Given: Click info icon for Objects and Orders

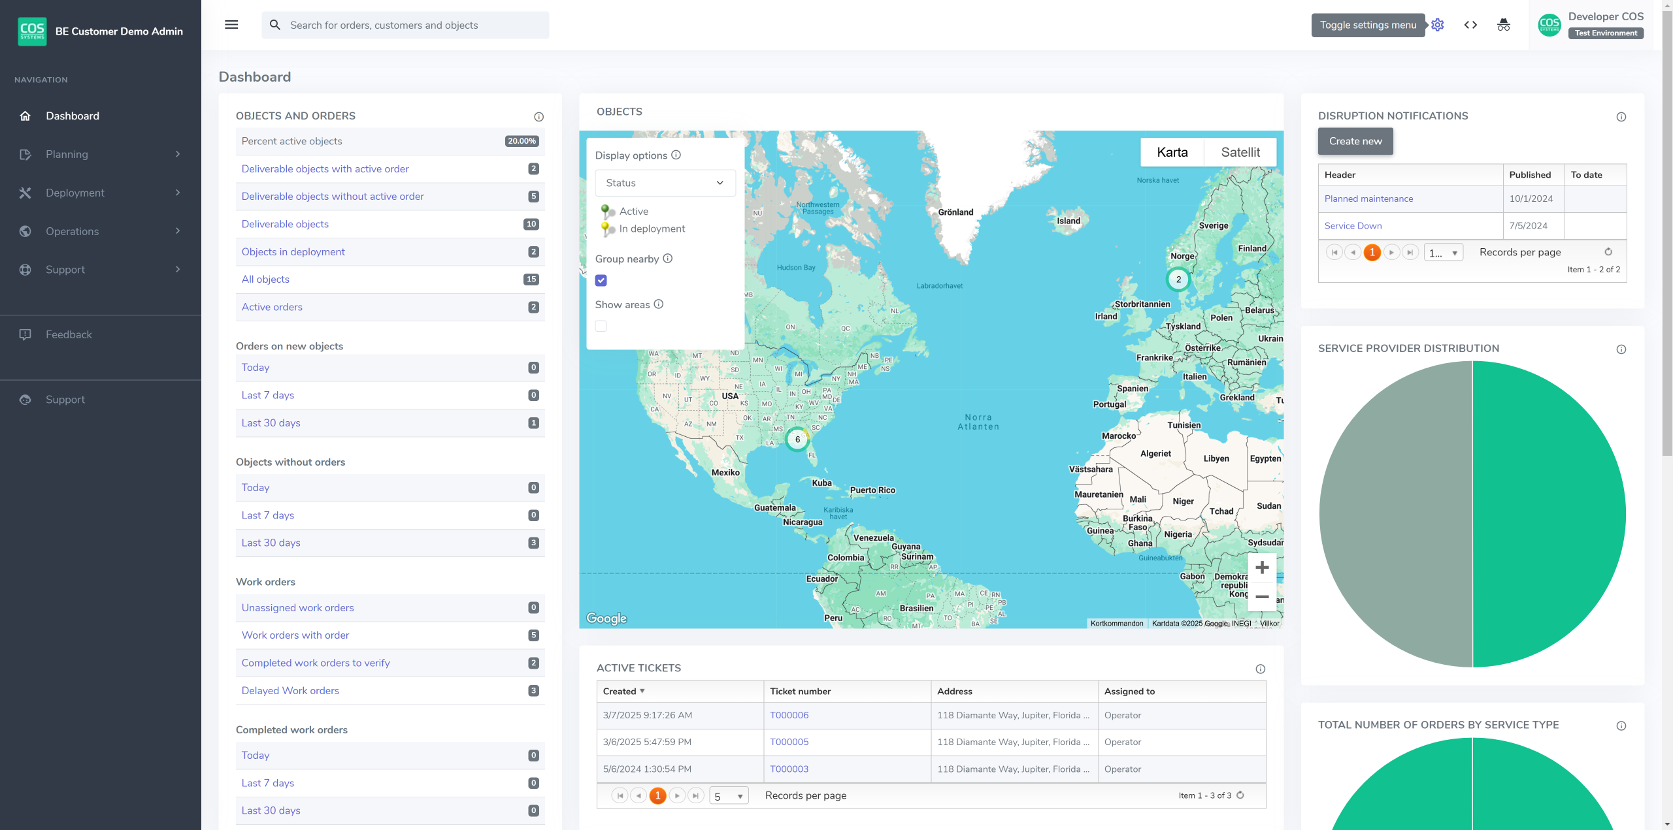Looking at the screenshot, I should pyautogui.click(x=538, y=117).
